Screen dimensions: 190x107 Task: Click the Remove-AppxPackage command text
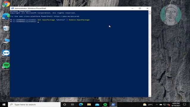pyautogui.click(x=79, y=20)
